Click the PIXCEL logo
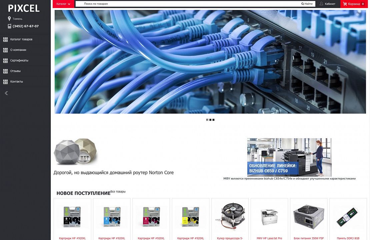 tap(24, 8)
